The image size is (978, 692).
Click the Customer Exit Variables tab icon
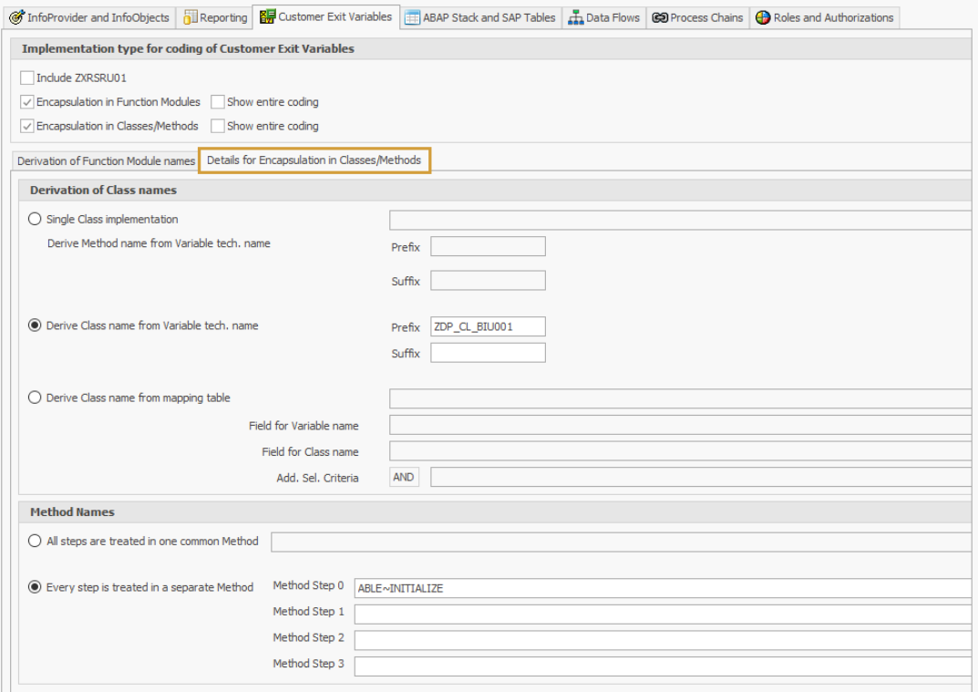pos(267,17)
